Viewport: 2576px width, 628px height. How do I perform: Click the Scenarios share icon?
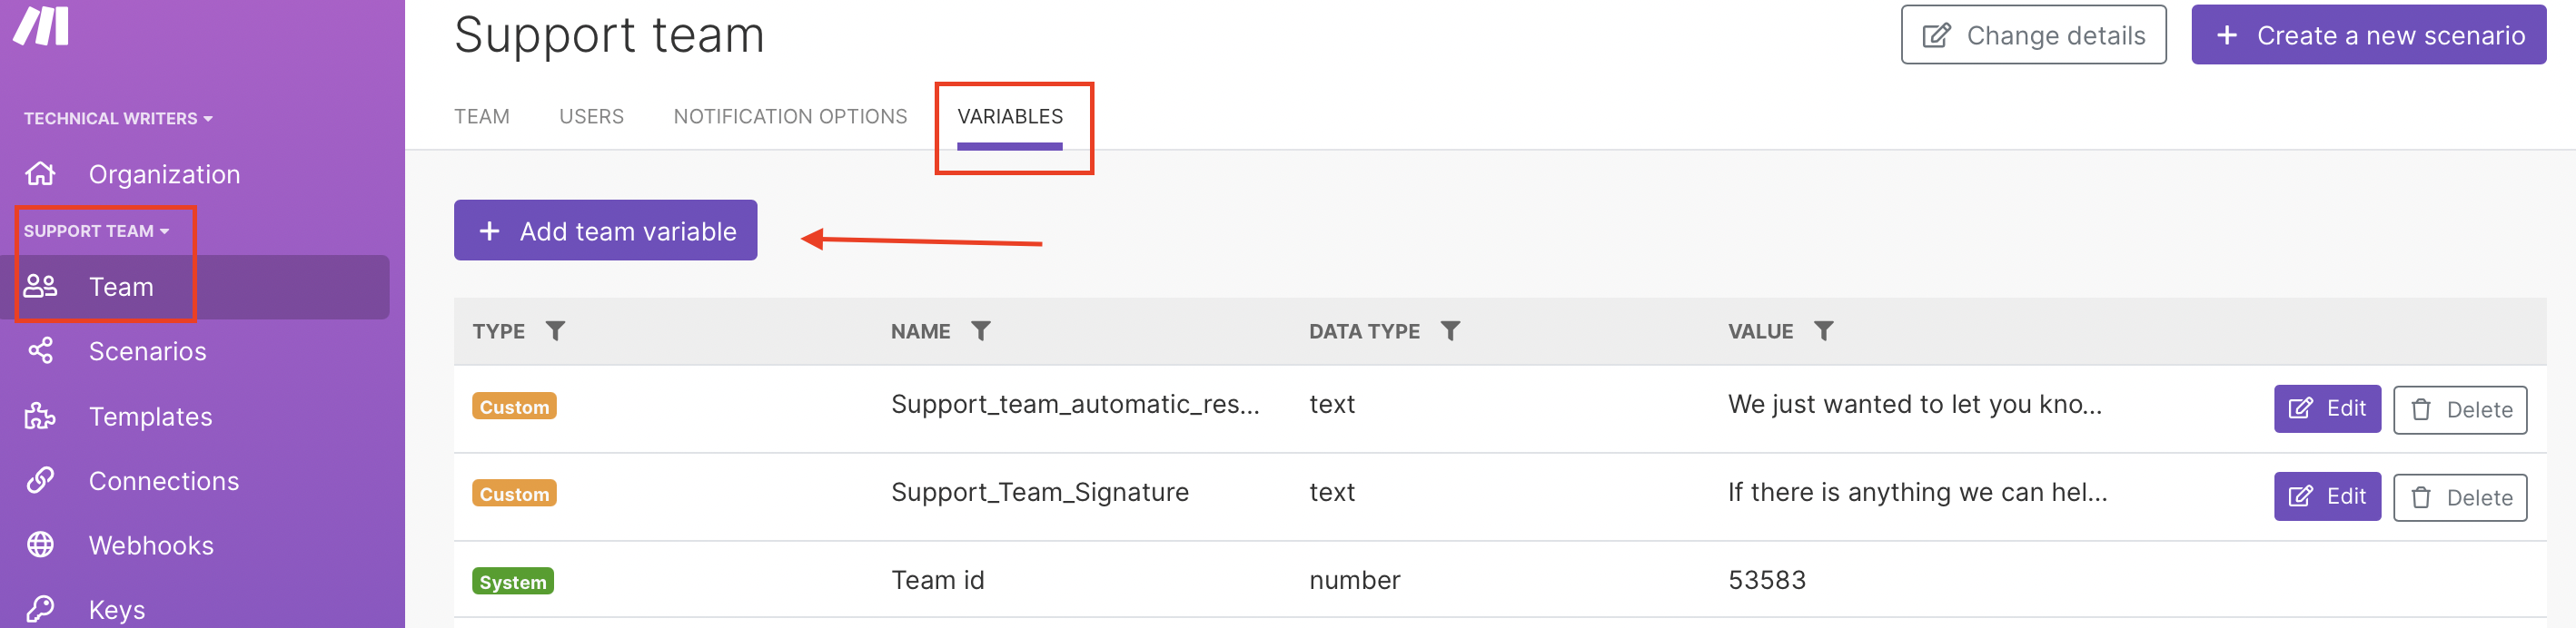point(40,350)
